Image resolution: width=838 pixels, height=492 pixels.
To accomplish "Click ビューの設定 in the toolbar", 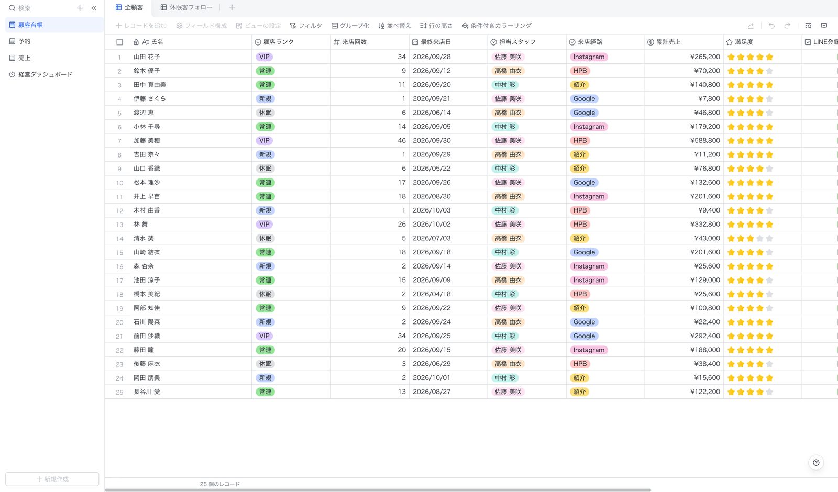I will coord(258,26).
